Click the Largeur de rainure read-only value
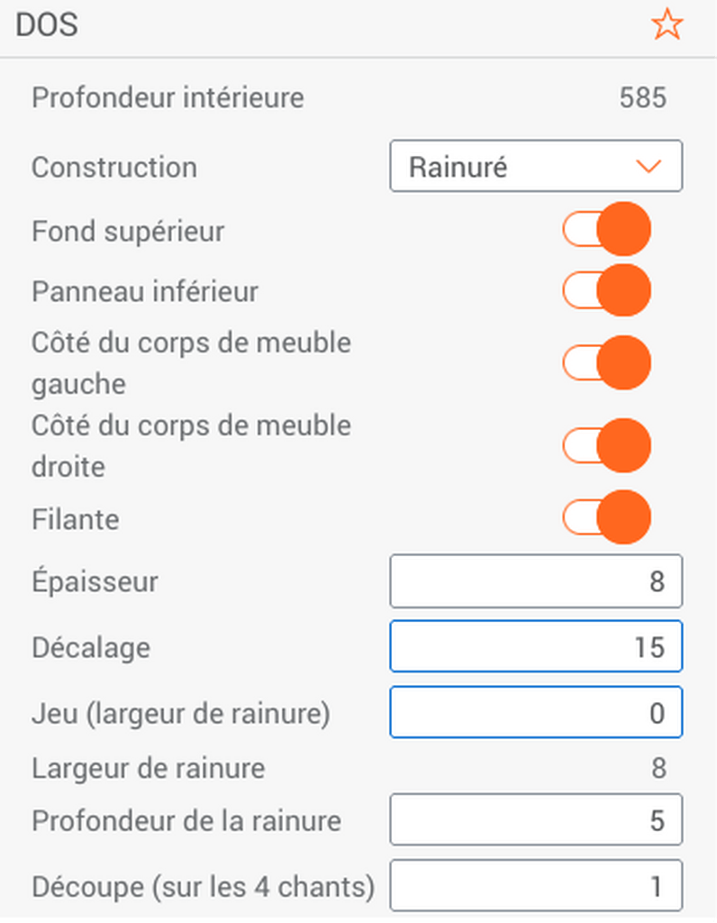Viewport: 717px width, 923px height. pyautogui.click(x=658, y=768)
